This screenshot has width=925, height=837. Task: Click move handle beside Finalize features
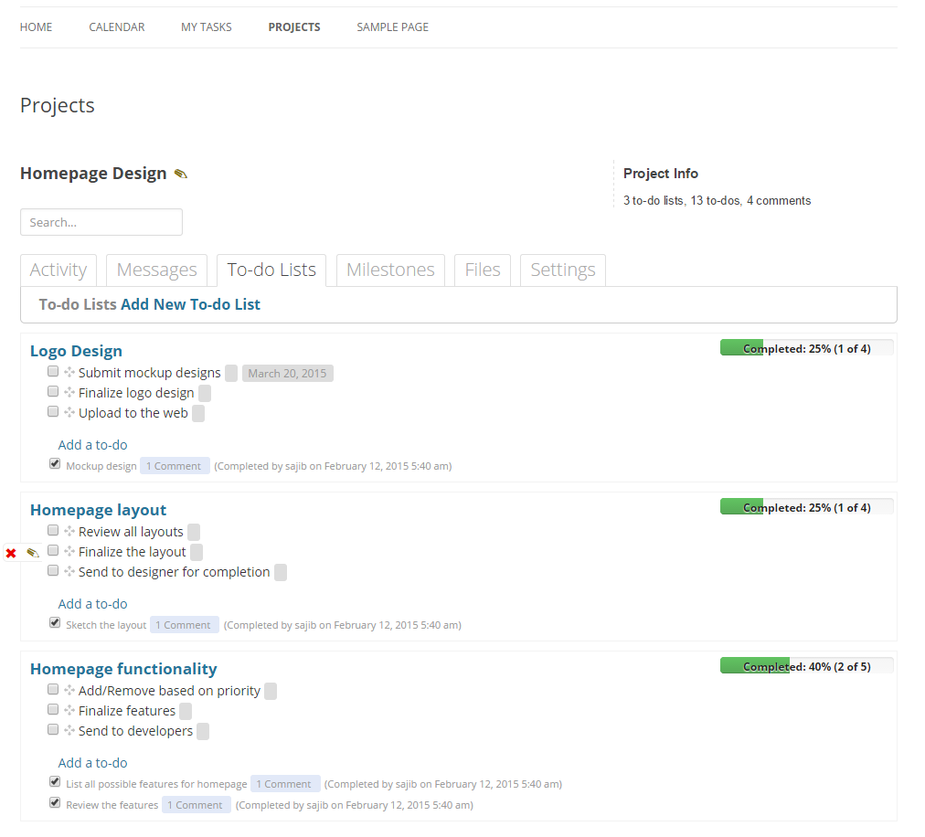coord(69,710)
